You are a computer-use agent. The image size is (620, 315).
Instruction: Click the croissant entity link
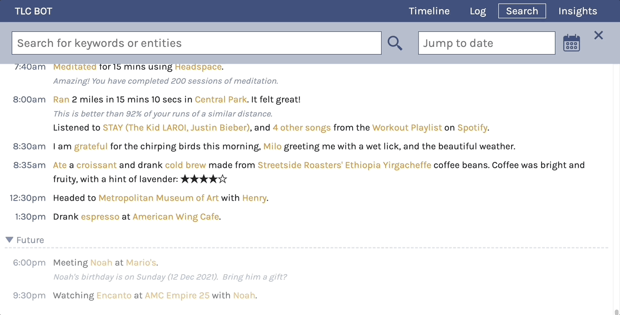tap(96, 165)
